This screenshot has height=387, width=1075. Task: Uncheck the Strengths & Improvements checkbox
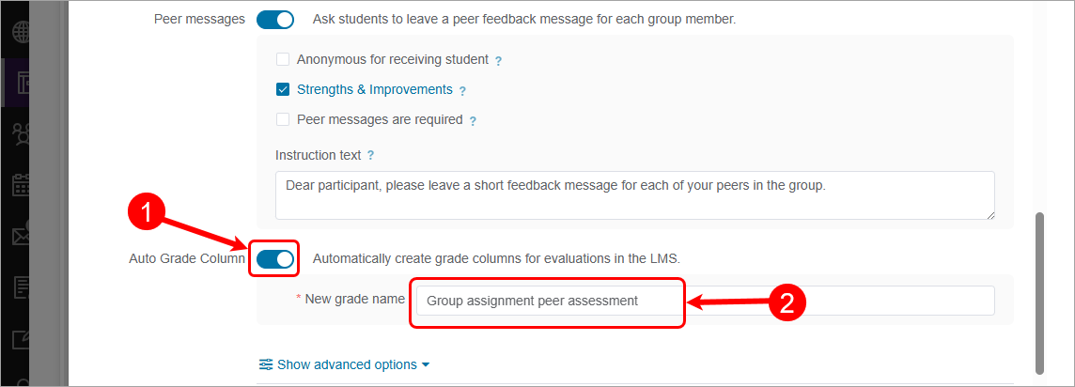point(283,90)
